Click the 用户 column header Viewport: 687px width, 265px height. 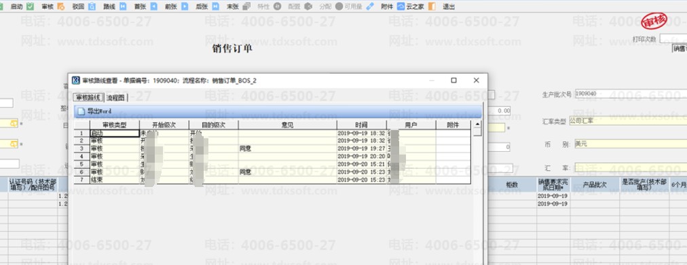tap(411, 125)
